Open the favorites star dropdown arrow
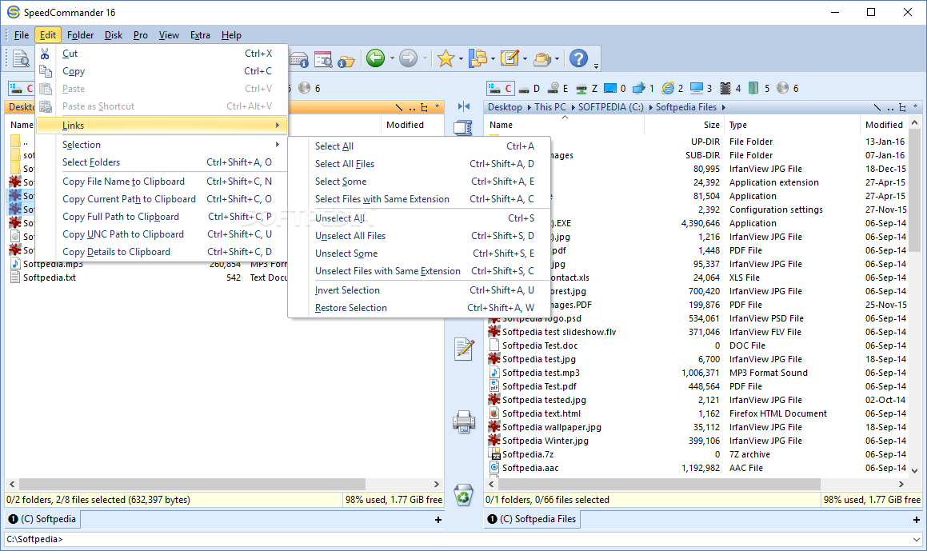The image size is (927, 551). click(x=461, y=58)
